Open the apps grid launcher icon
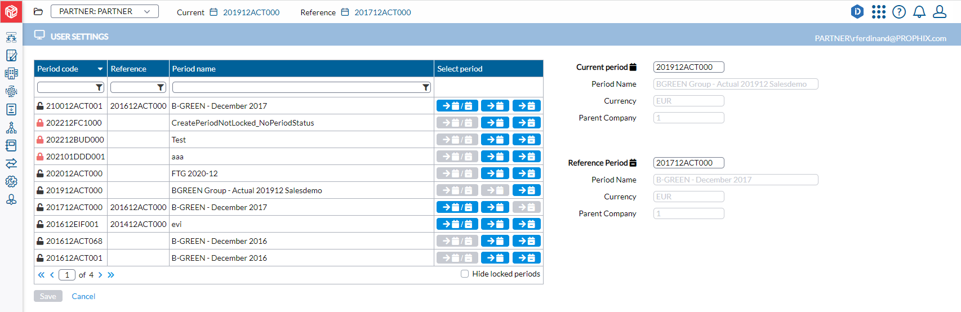 click(x=879, y=12)
